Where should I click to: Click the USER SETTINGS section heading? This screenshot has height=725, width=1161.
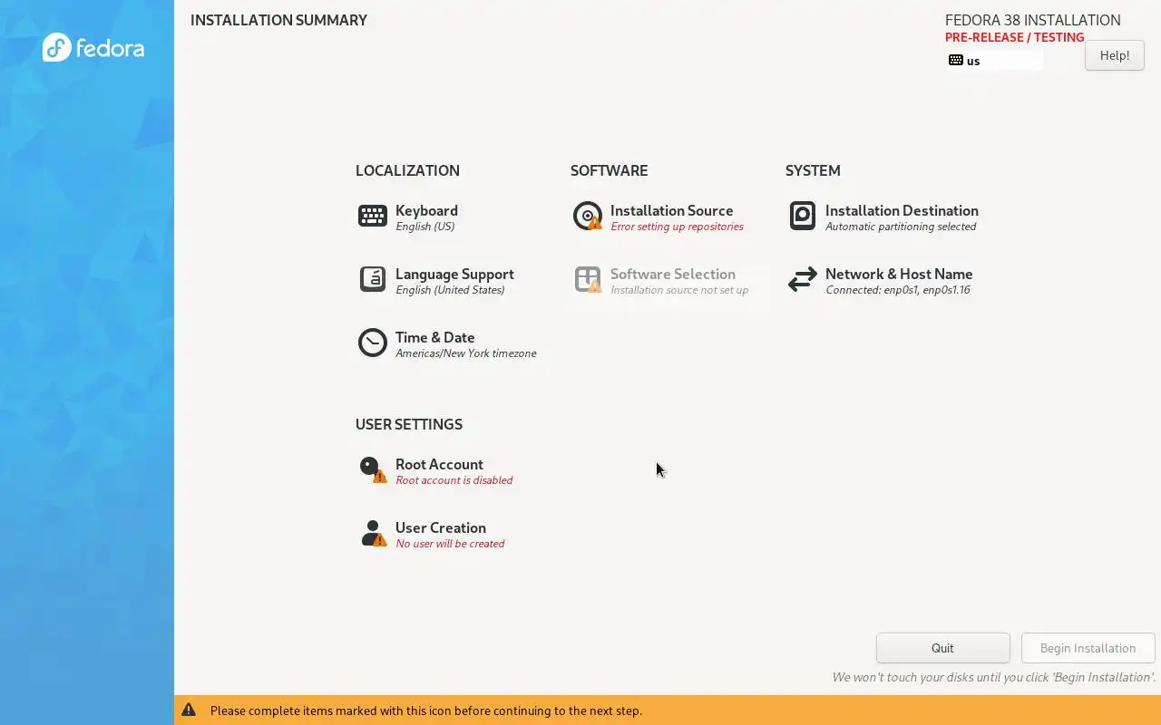point(409,424)
